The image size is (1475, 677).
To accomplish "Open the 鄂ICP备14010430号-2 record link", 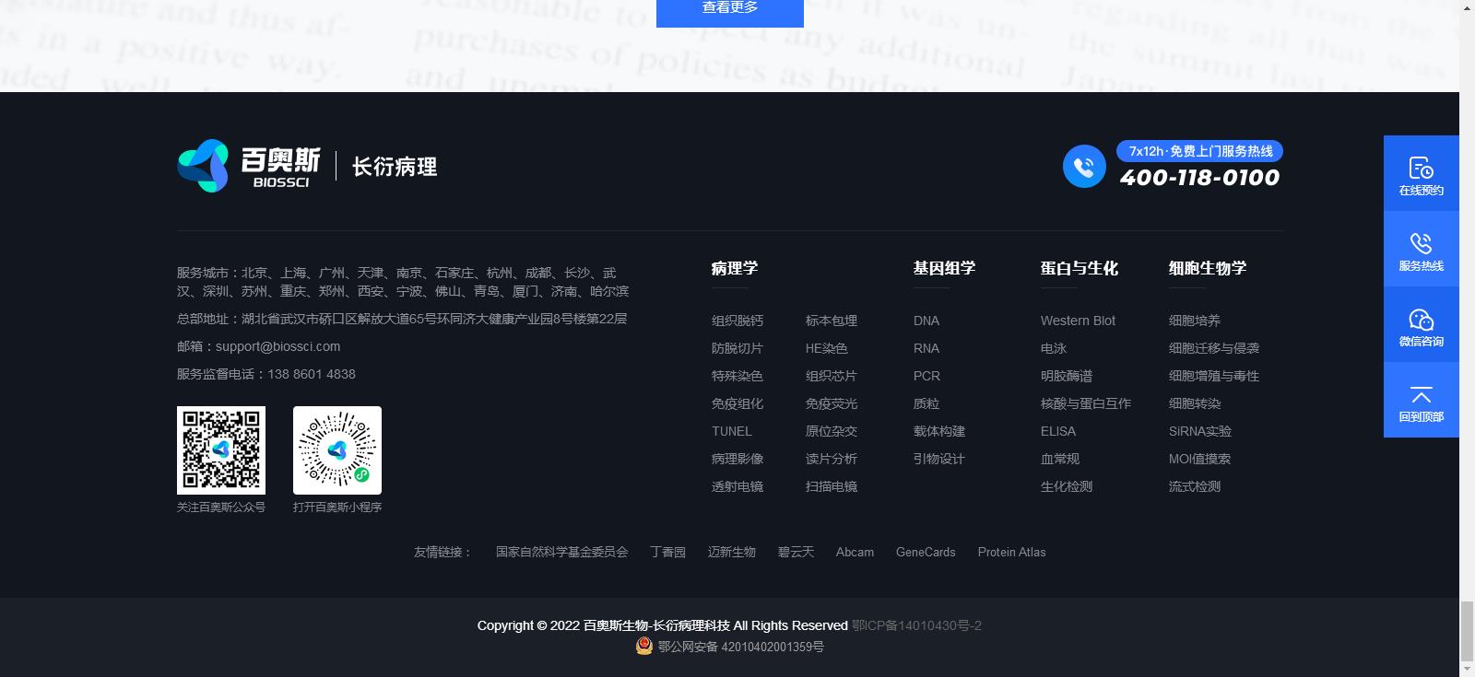I will (916, 625).
